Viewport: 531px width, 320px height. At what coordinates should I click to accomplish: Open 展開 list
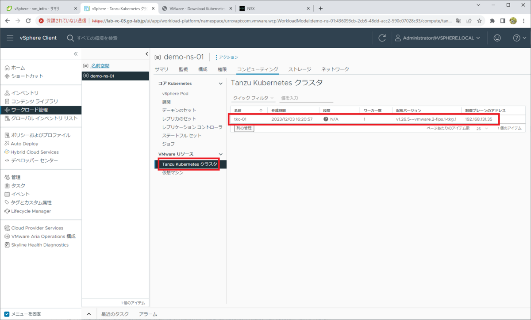tap(166, 102)
